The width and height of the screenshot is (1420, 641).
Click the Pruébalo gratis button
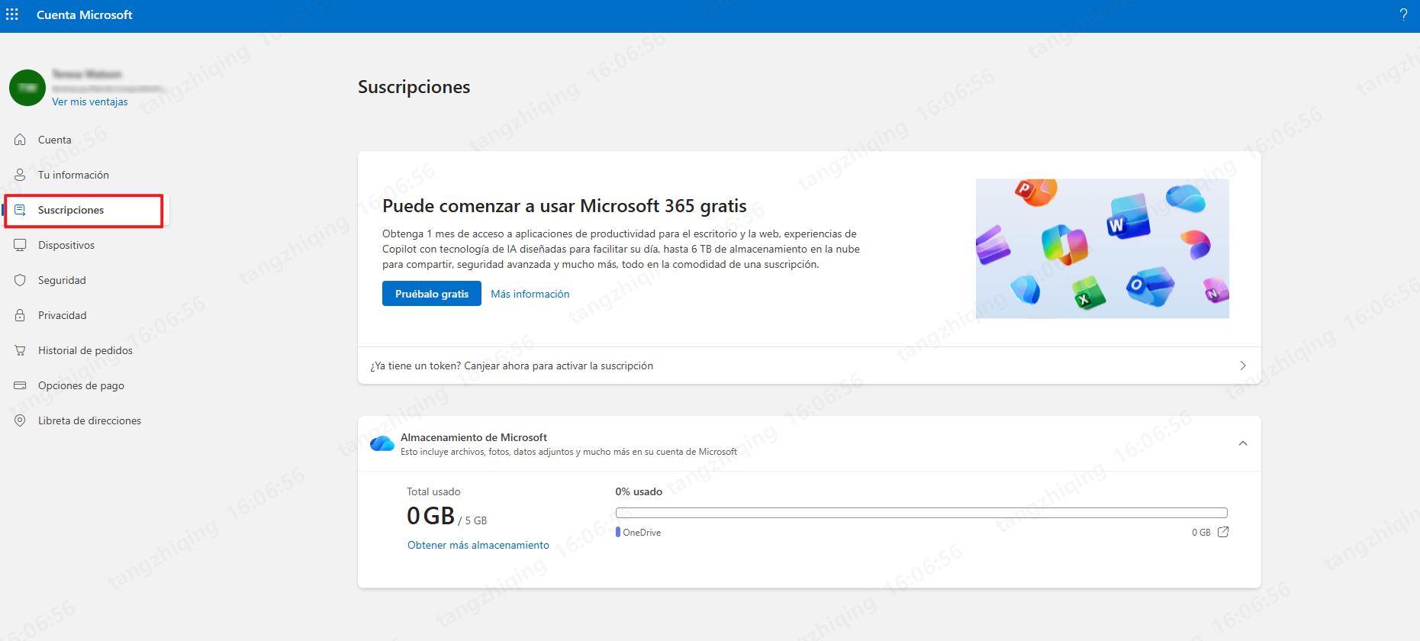(x=432, y=294)
